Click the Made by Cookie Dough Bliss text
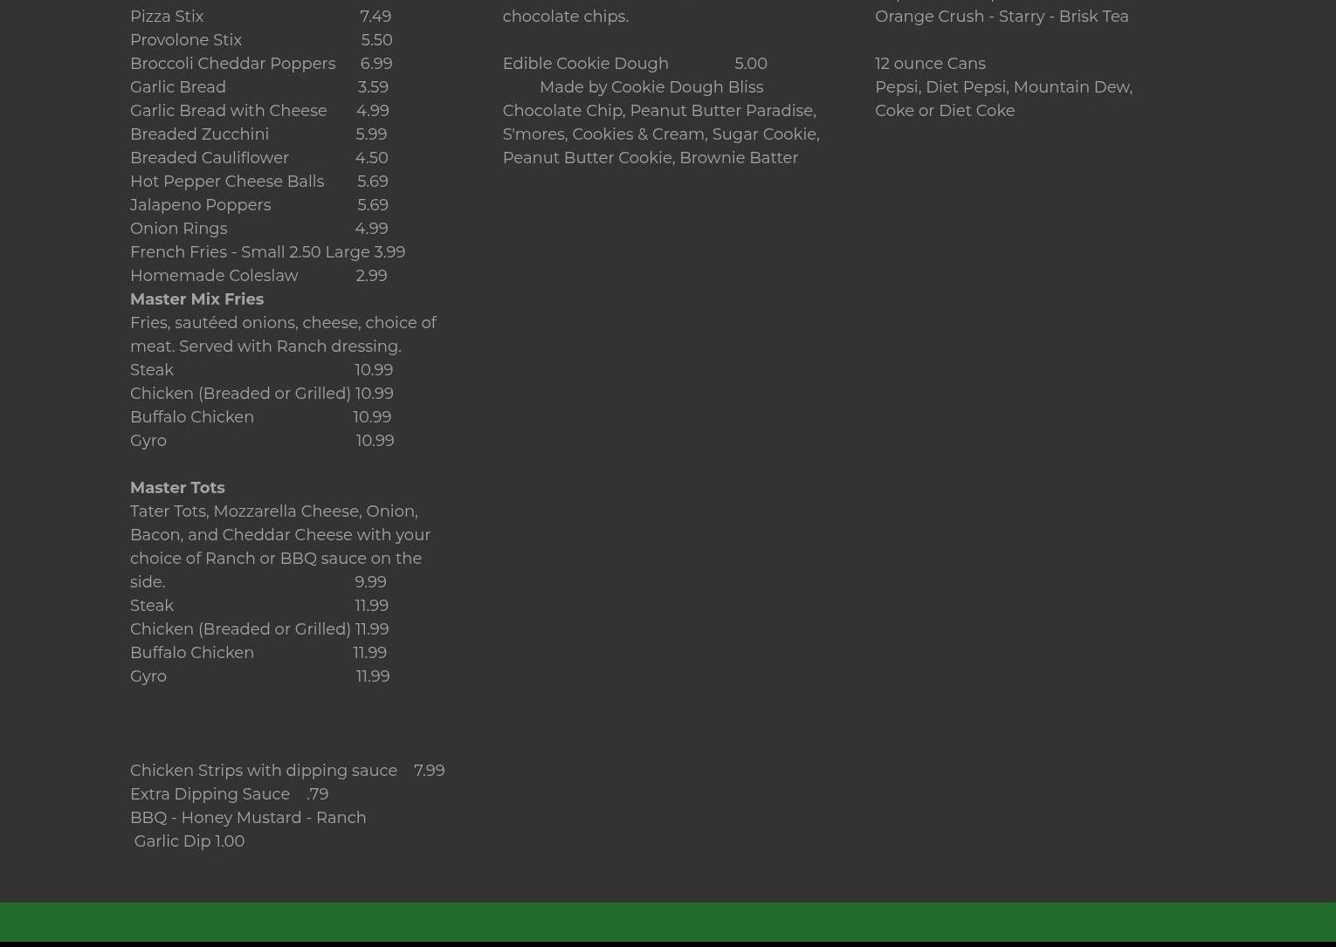1336x947 pixels. click(651, 87)
